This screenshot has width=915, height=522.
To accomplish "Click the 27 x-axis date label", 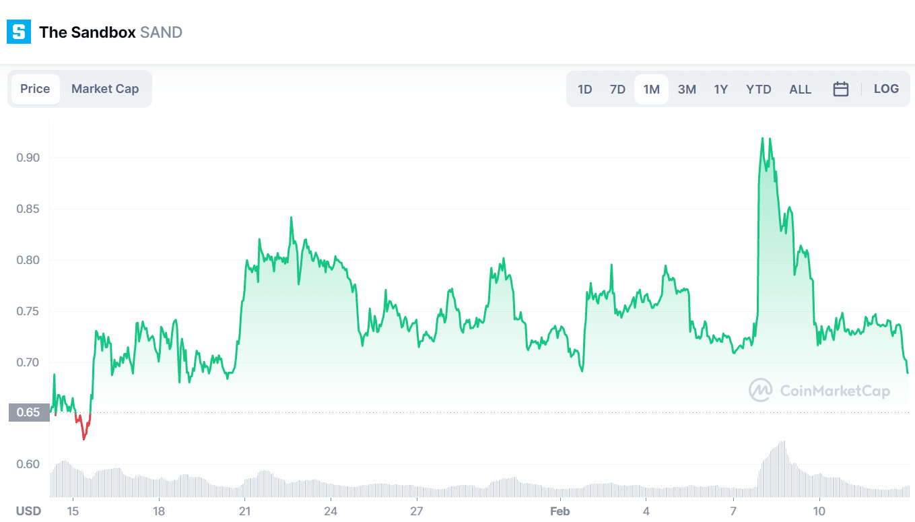I will click(417, 511).
